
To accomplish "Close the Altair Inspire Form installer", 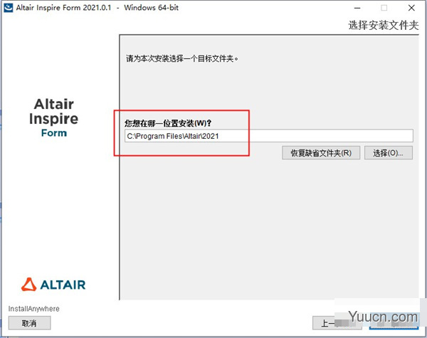I will pyautogui.click(x=411, y=8).
